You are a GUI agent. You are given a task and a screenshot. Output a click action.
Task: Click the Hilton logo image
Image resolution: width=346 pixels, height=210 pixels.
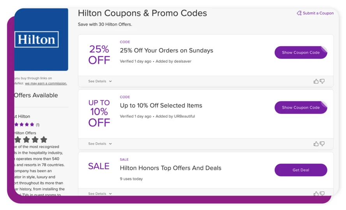tap(37, 40)
